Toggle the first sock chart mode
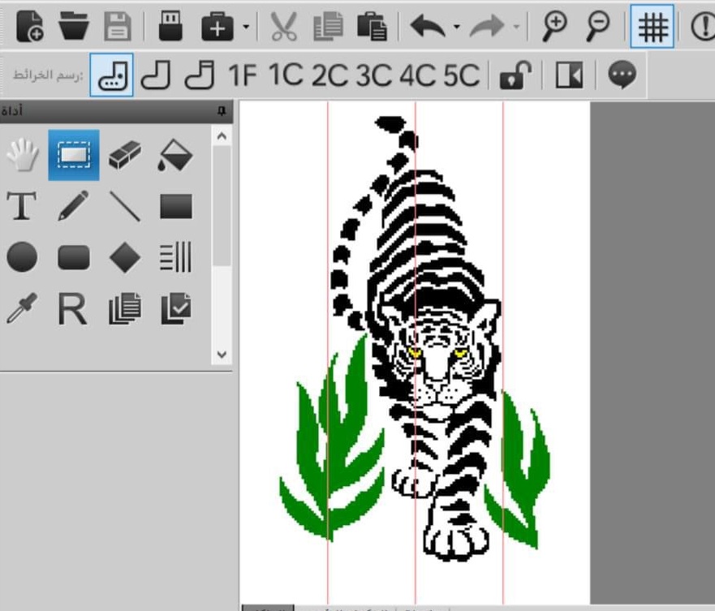 [x=112, y=75]
